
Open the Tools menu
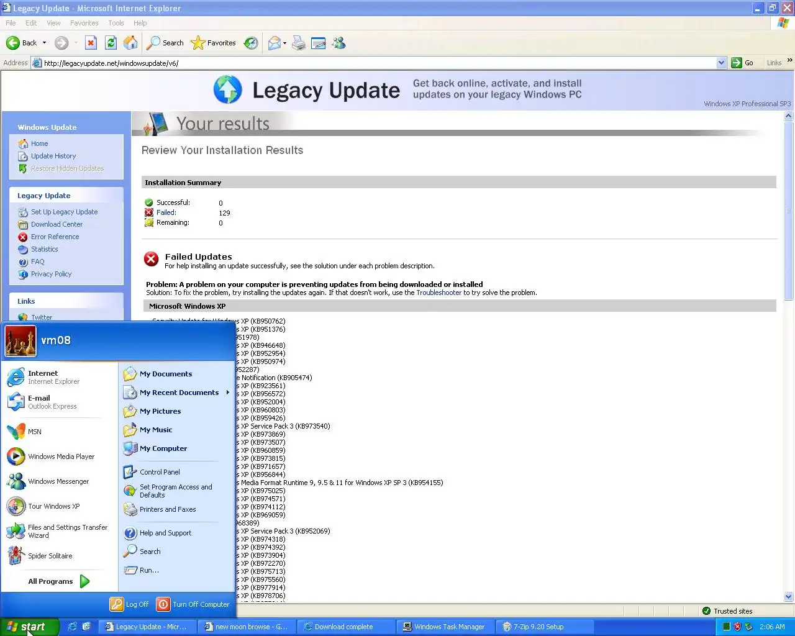(x=116, y=23)
